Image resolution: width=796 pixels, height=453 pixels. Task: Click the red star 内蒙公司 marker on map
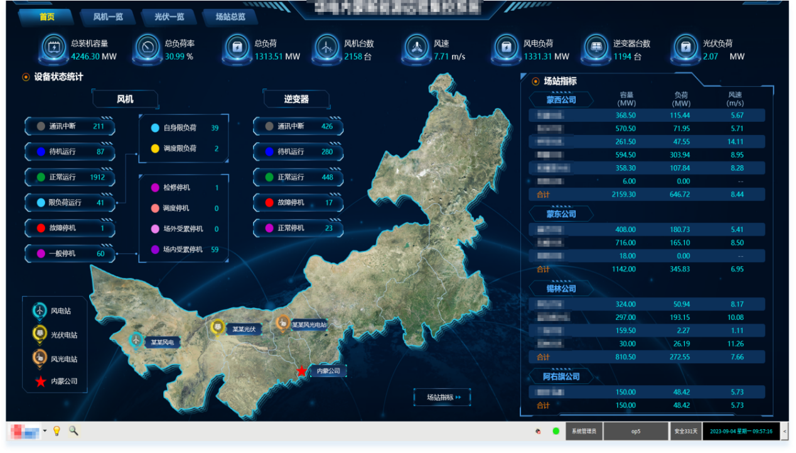[301, 371]
